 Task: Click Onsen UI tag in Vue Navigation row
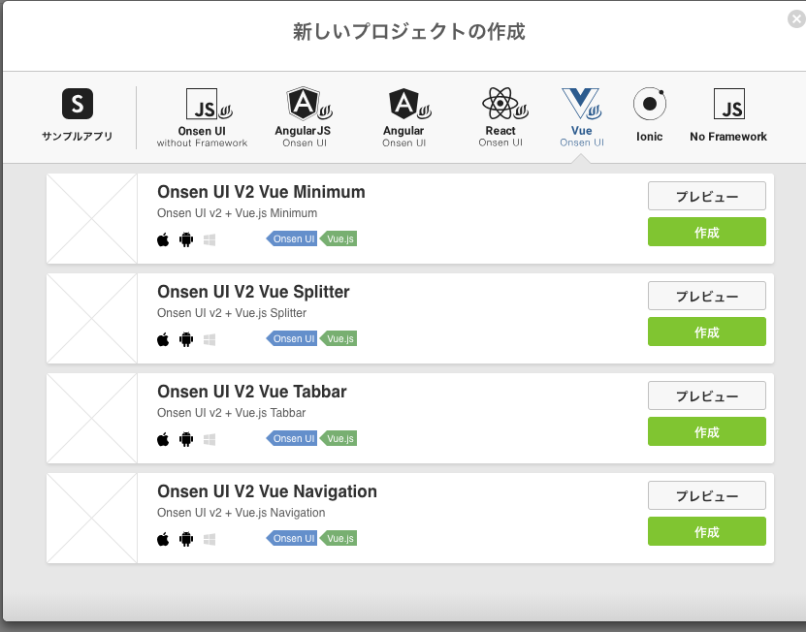click(291, 539)
